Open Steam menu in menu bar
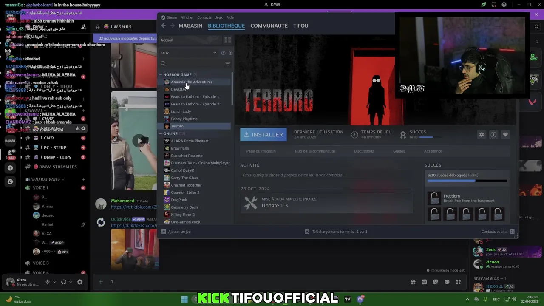 click(169, 17)
